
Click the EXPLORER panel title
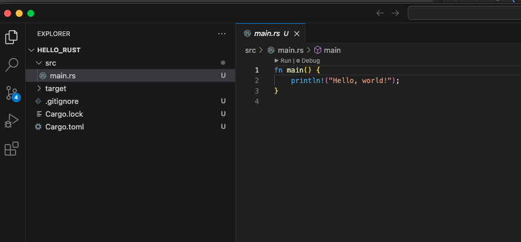point(53,34)
